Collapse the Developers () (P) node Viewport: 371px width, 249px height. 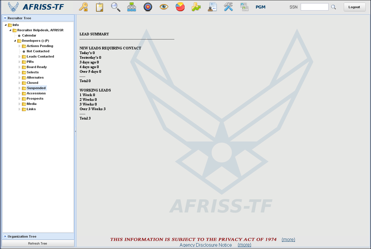click(x=15, y=41)
